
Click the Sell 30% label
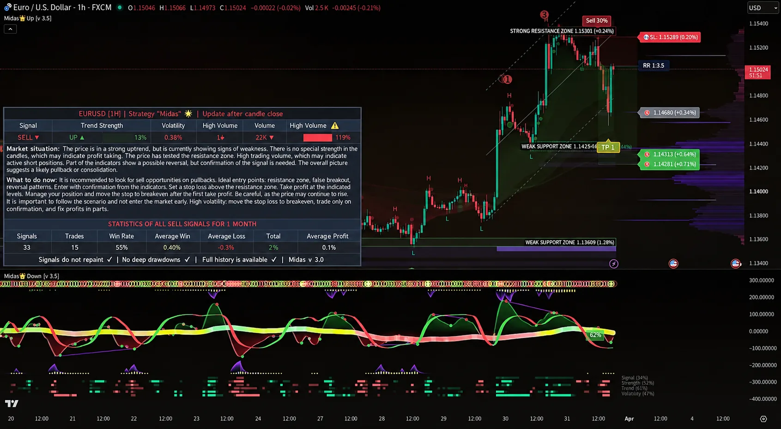coord(597,21)
